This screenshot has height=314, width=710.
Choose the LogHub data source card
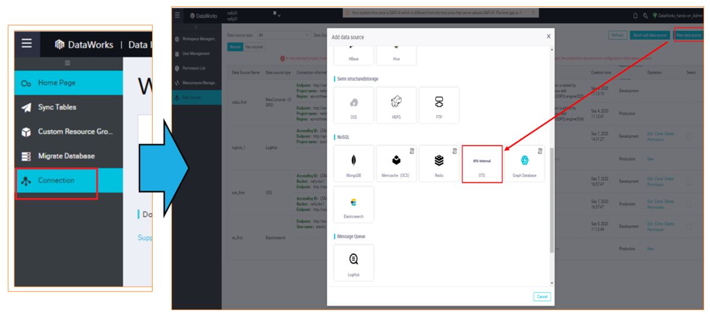coord(354,263)
